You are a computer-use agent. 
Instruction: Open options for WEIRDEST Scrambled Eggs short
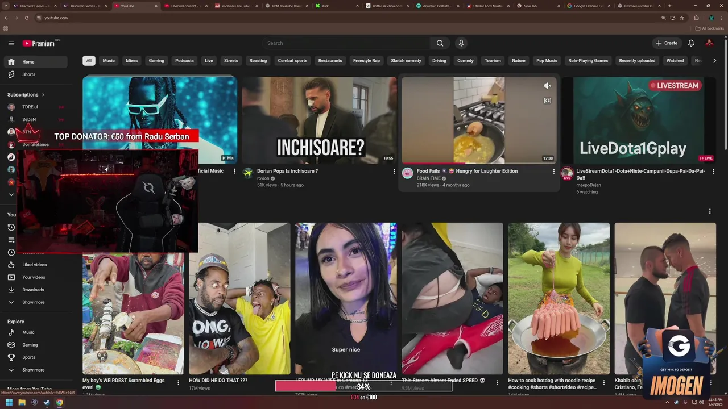tap(178, 383)
